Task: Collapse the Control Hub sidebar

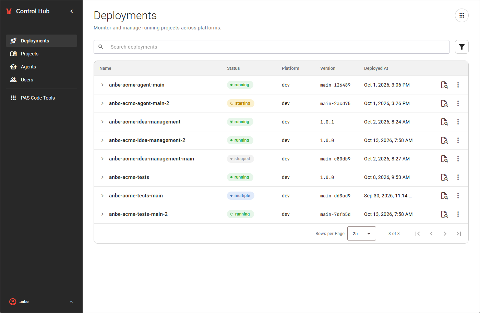Action: (x=72, y=11)
